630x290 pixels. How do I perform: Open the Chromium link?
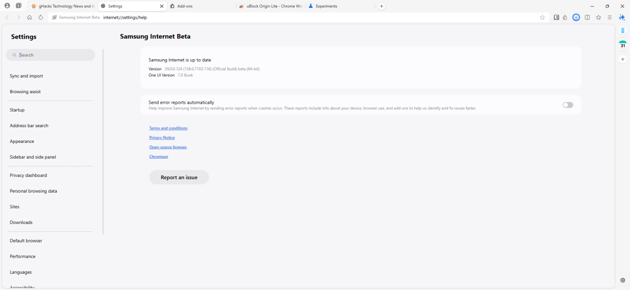tap(159, 157)
